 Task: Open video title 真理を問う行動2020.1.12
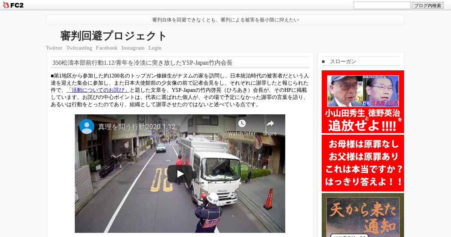(x=137, y=127)
